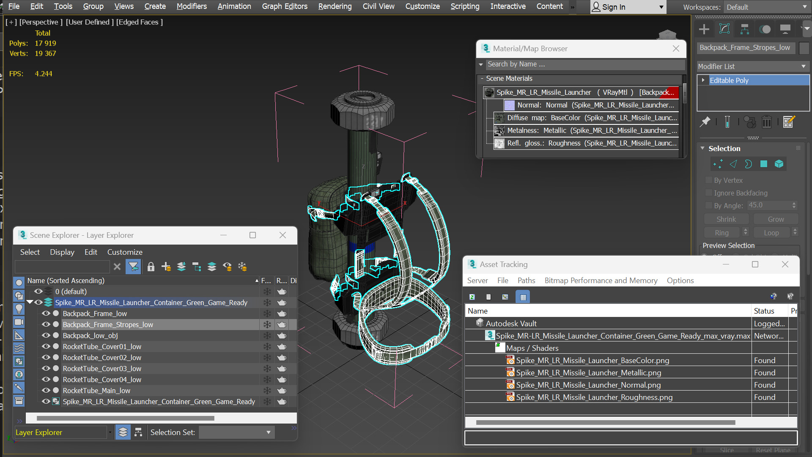The image size is (812, 457).
Task: Open the Motion command panel tab
Action: pos(765,29)
